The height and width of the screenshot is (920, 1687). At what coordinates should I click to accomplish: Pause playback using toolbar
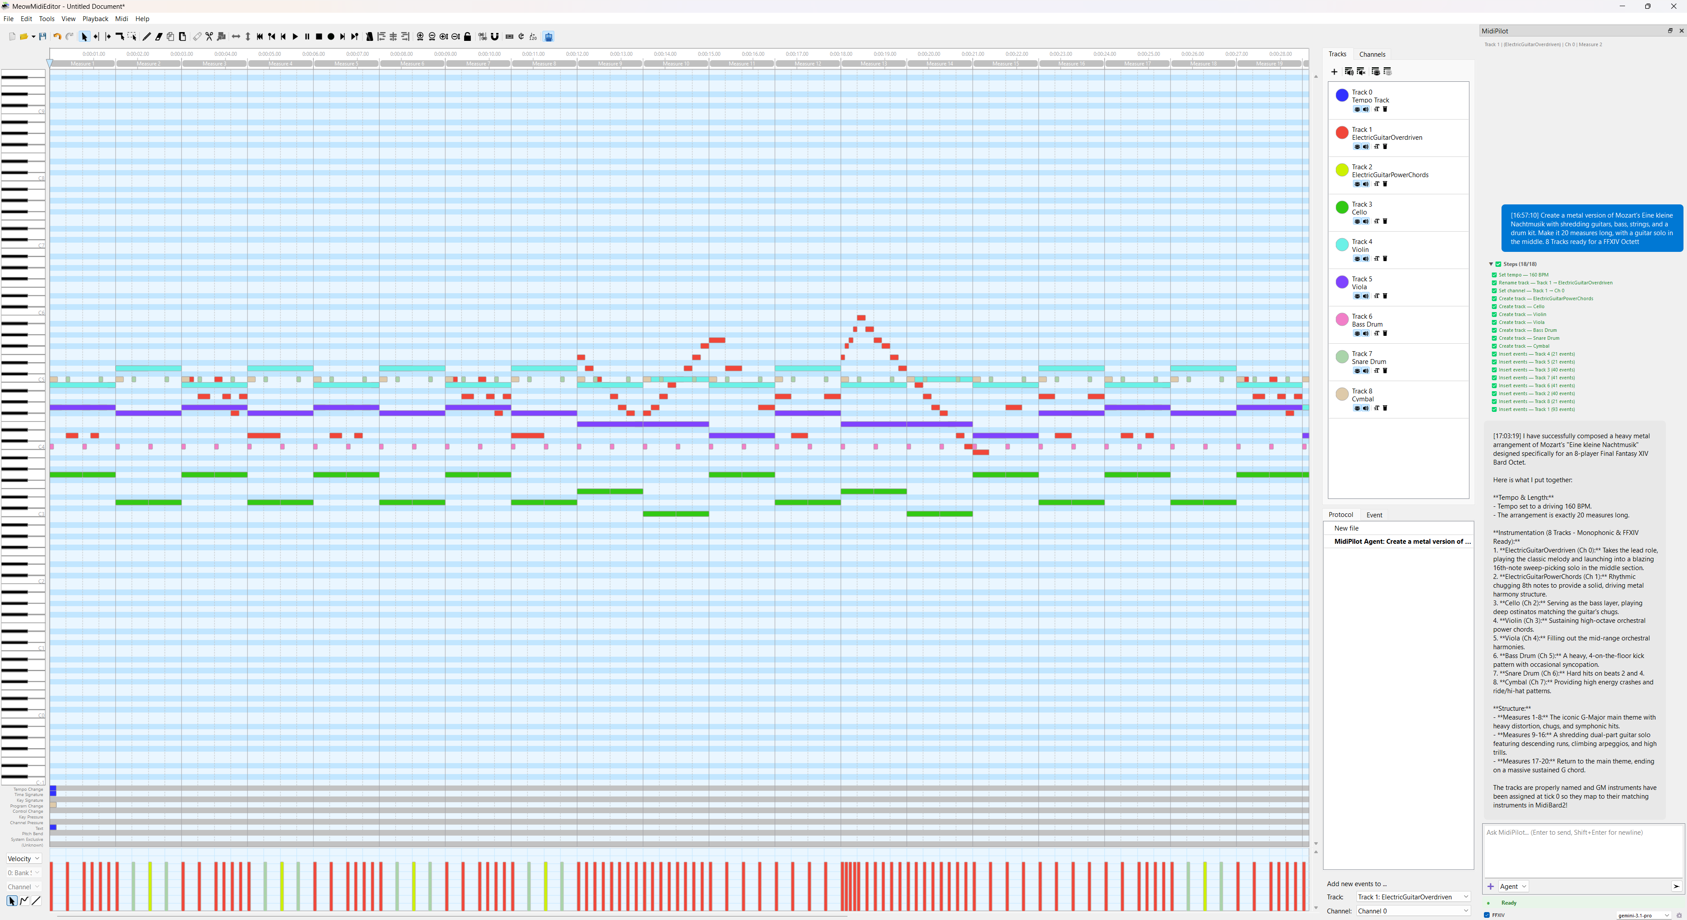307,36
